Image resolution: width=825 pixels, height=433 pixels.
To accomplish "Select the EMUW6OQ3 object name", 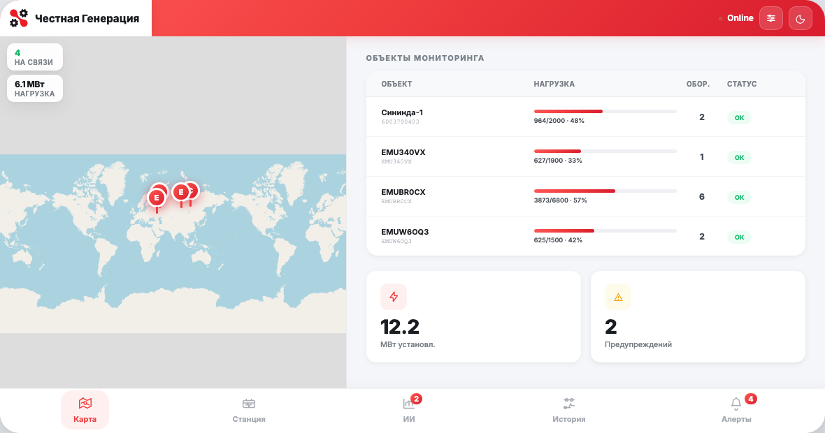I will point(405,233).
